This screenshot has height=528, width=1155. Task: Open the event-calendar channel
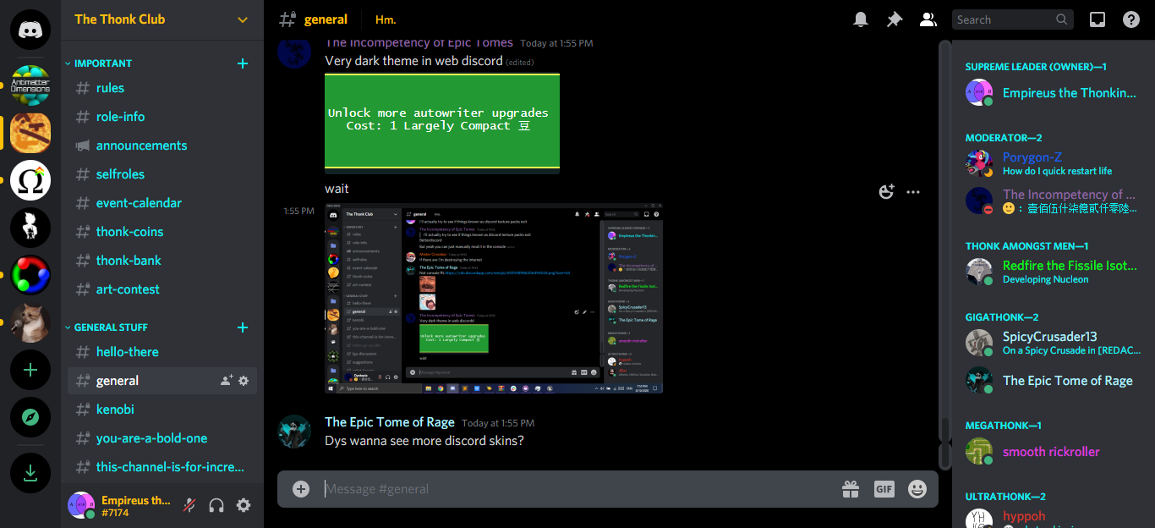click(162, 203)
